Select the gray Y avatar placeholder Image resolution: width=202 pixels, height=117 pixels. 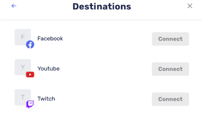[23, 67]
